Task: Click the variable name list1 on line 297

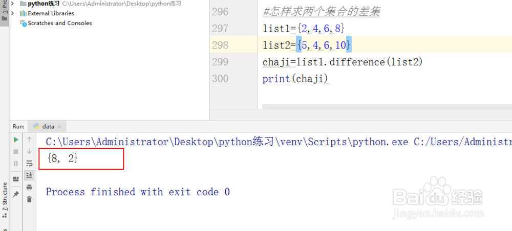Action: (276, 29)
